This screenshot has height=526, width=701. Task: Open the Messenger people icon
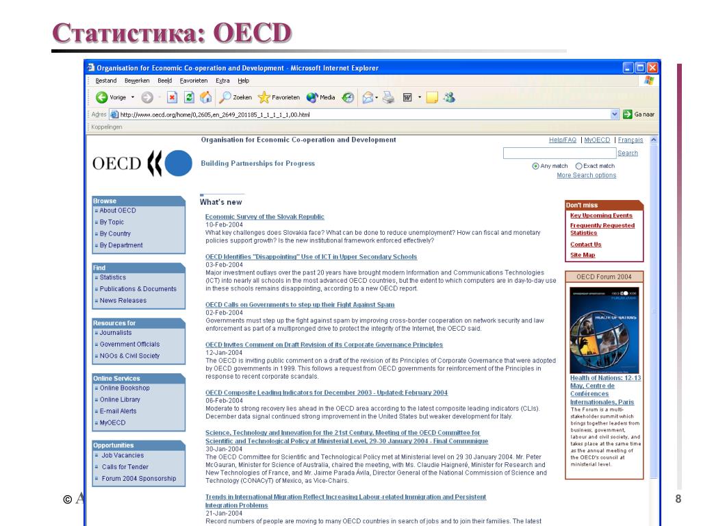[x=449, y=97]
